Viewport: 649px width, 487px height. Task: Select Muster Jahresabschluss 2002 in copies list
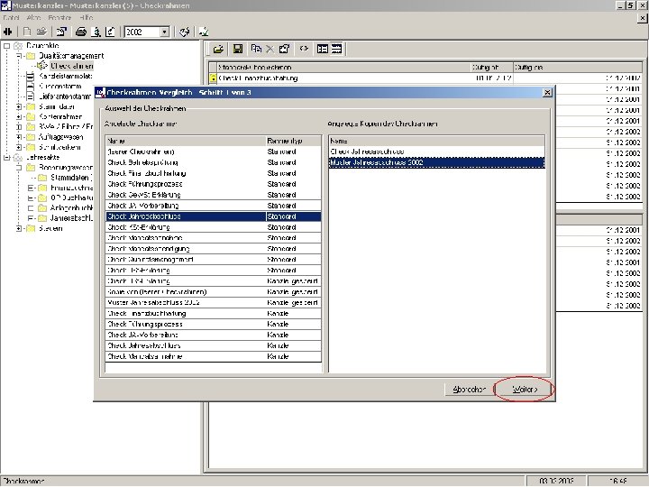(x=377, y=162)
